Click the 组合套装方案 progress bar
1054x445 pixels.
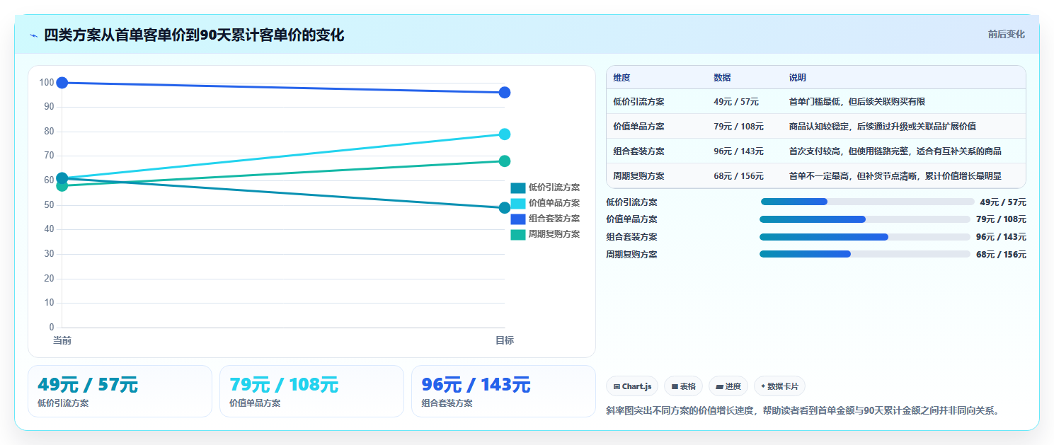(865, 237)
